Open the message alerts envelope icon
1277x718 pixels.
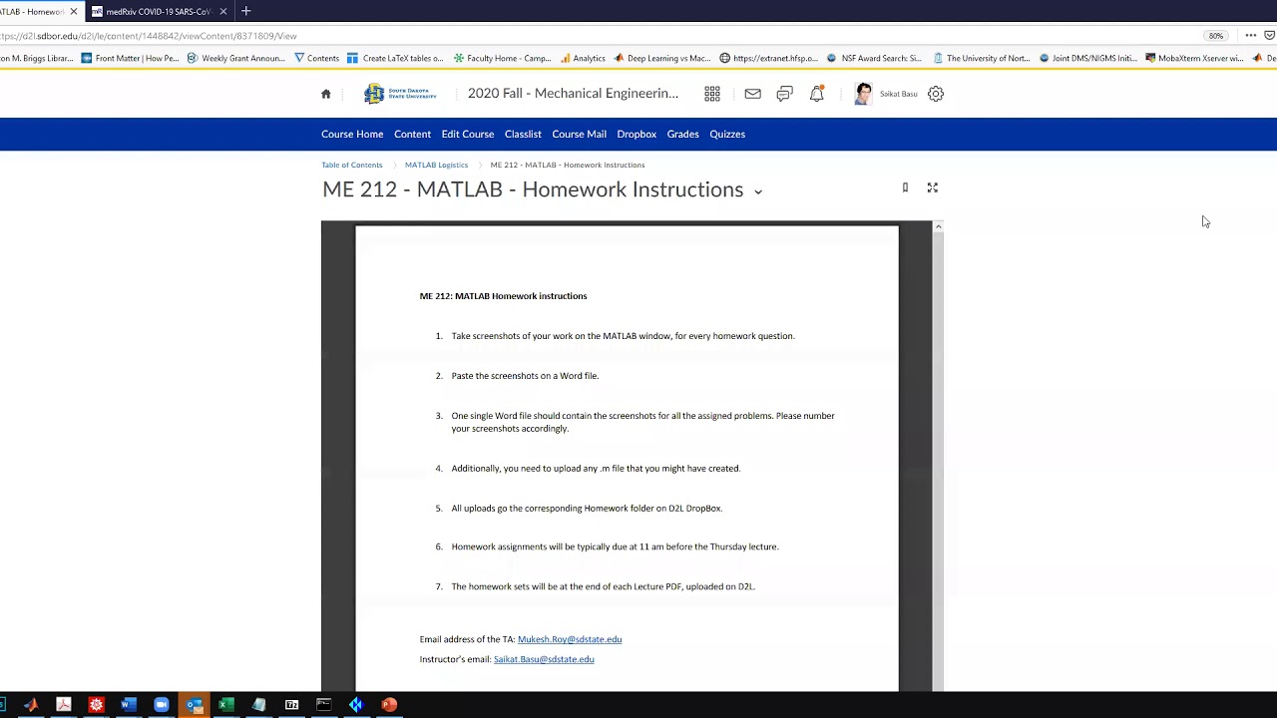coord(752,94)
